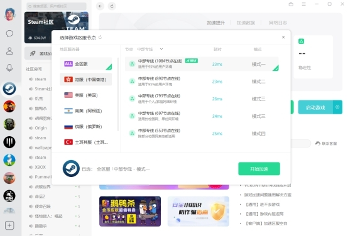Close the server node selection dialog
Viewport: 348px width, 236px height.
[283, 37]
